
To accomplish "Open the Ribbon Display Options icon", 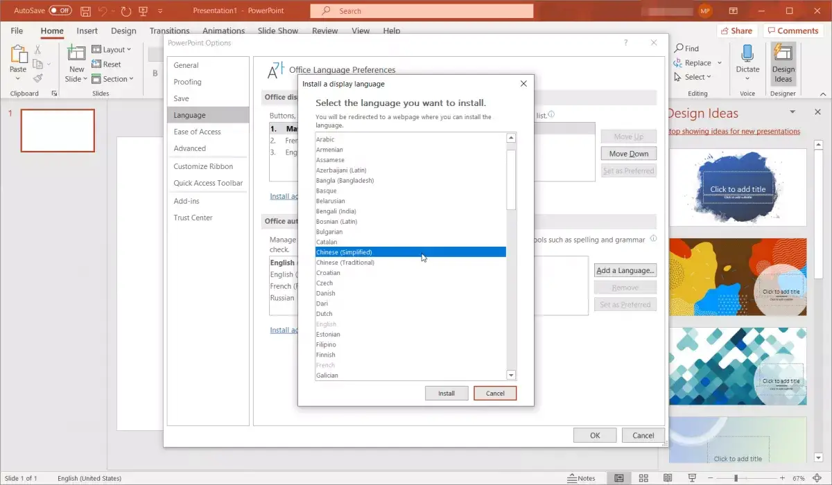I will pos(734,11).
